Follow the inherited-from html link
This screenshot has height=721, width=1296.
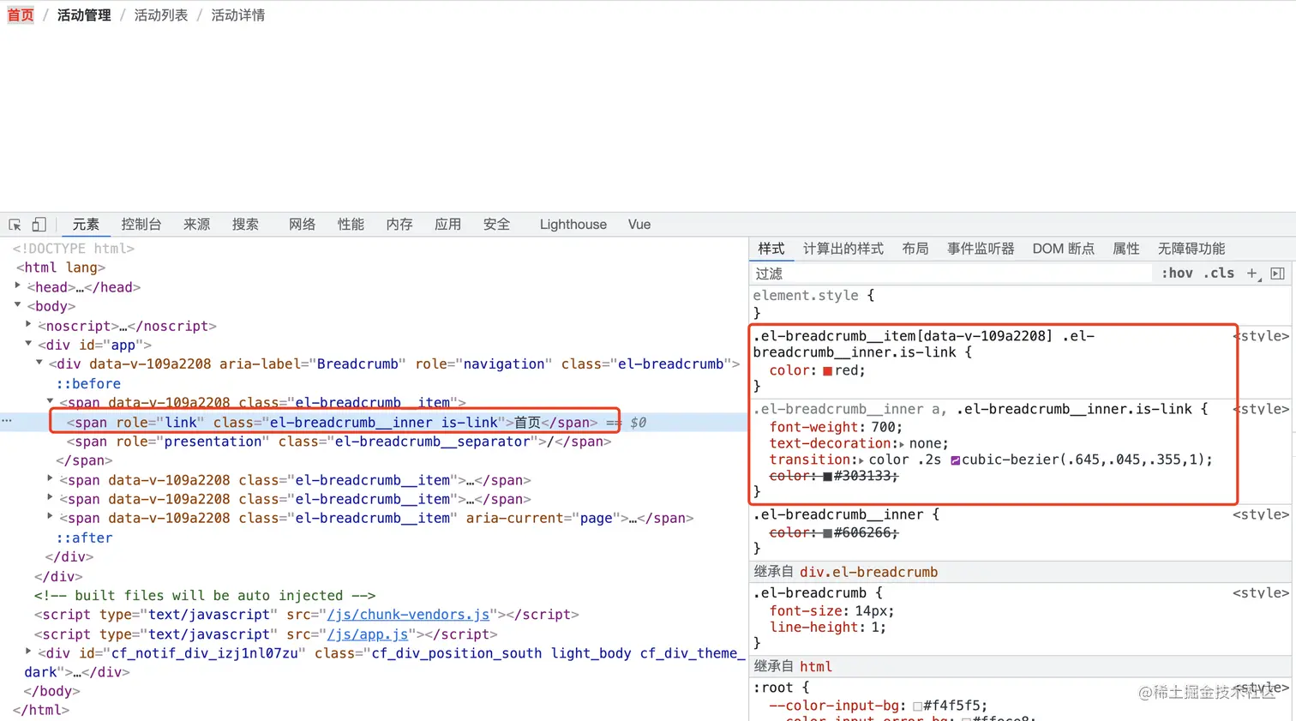816,667
